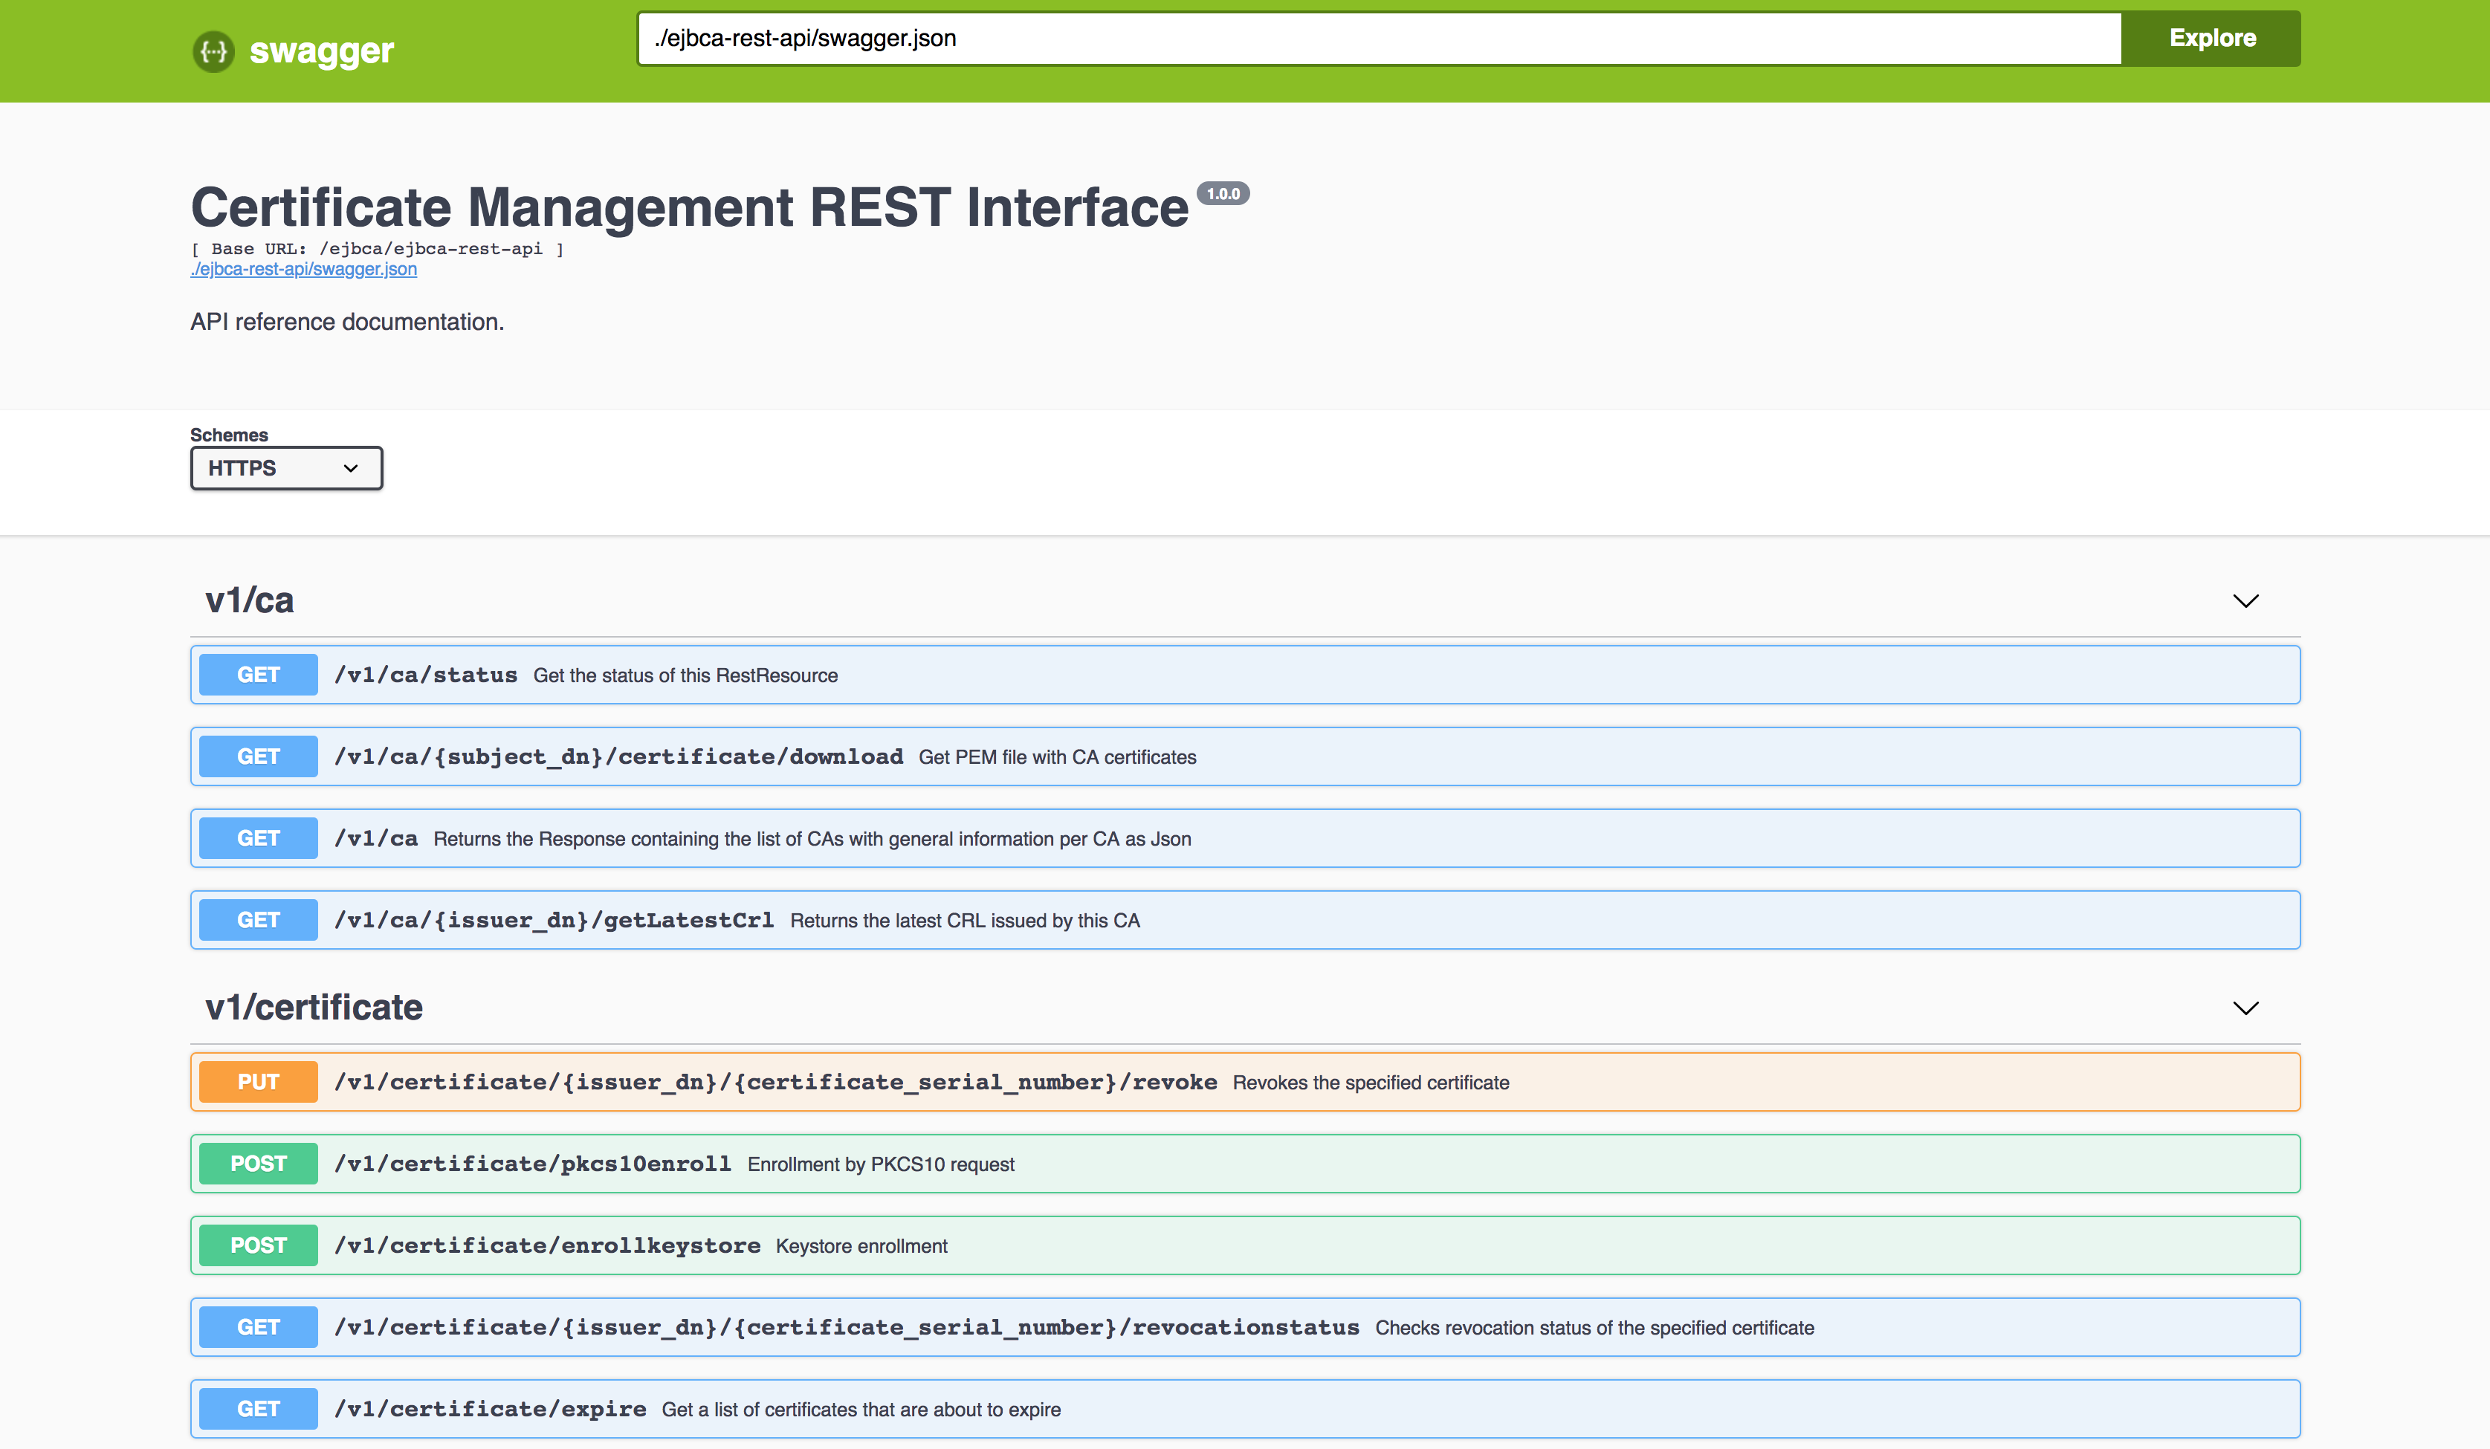Screen dimensions: 2490x1449
Task: Click POST badge for enrollkeystore
Action: (258, 1245)
